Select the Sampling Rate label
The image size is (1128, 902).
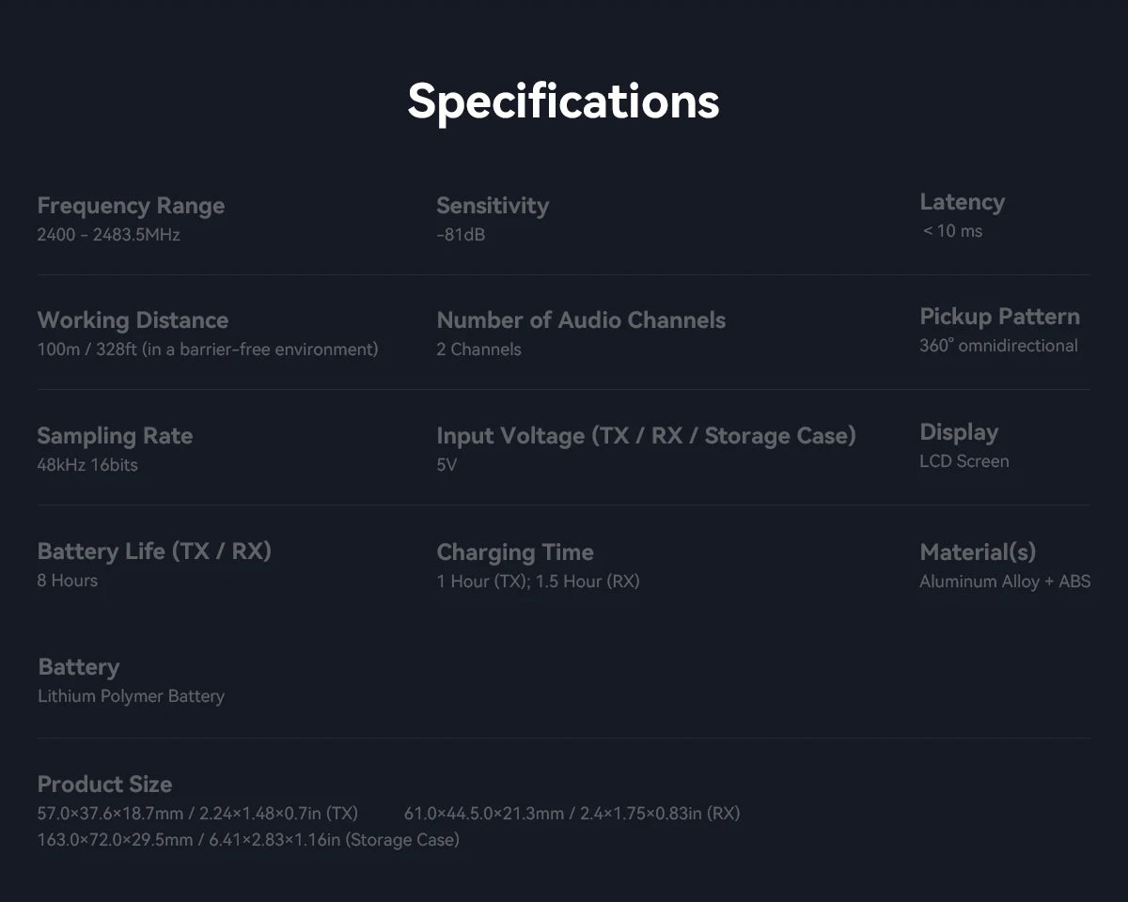[x=115, y=436]
